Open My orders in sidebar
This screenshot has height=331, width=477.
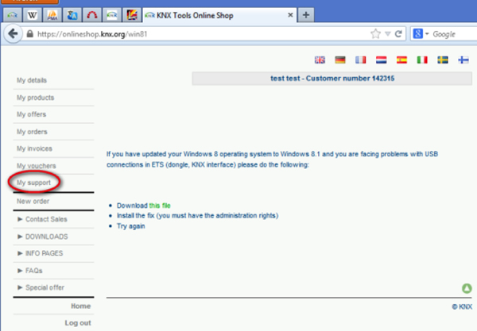coord(32,132)
